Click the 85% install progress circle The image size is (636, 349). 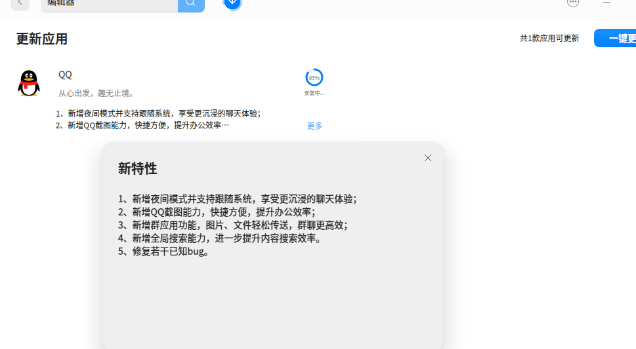tap(314, 77)
